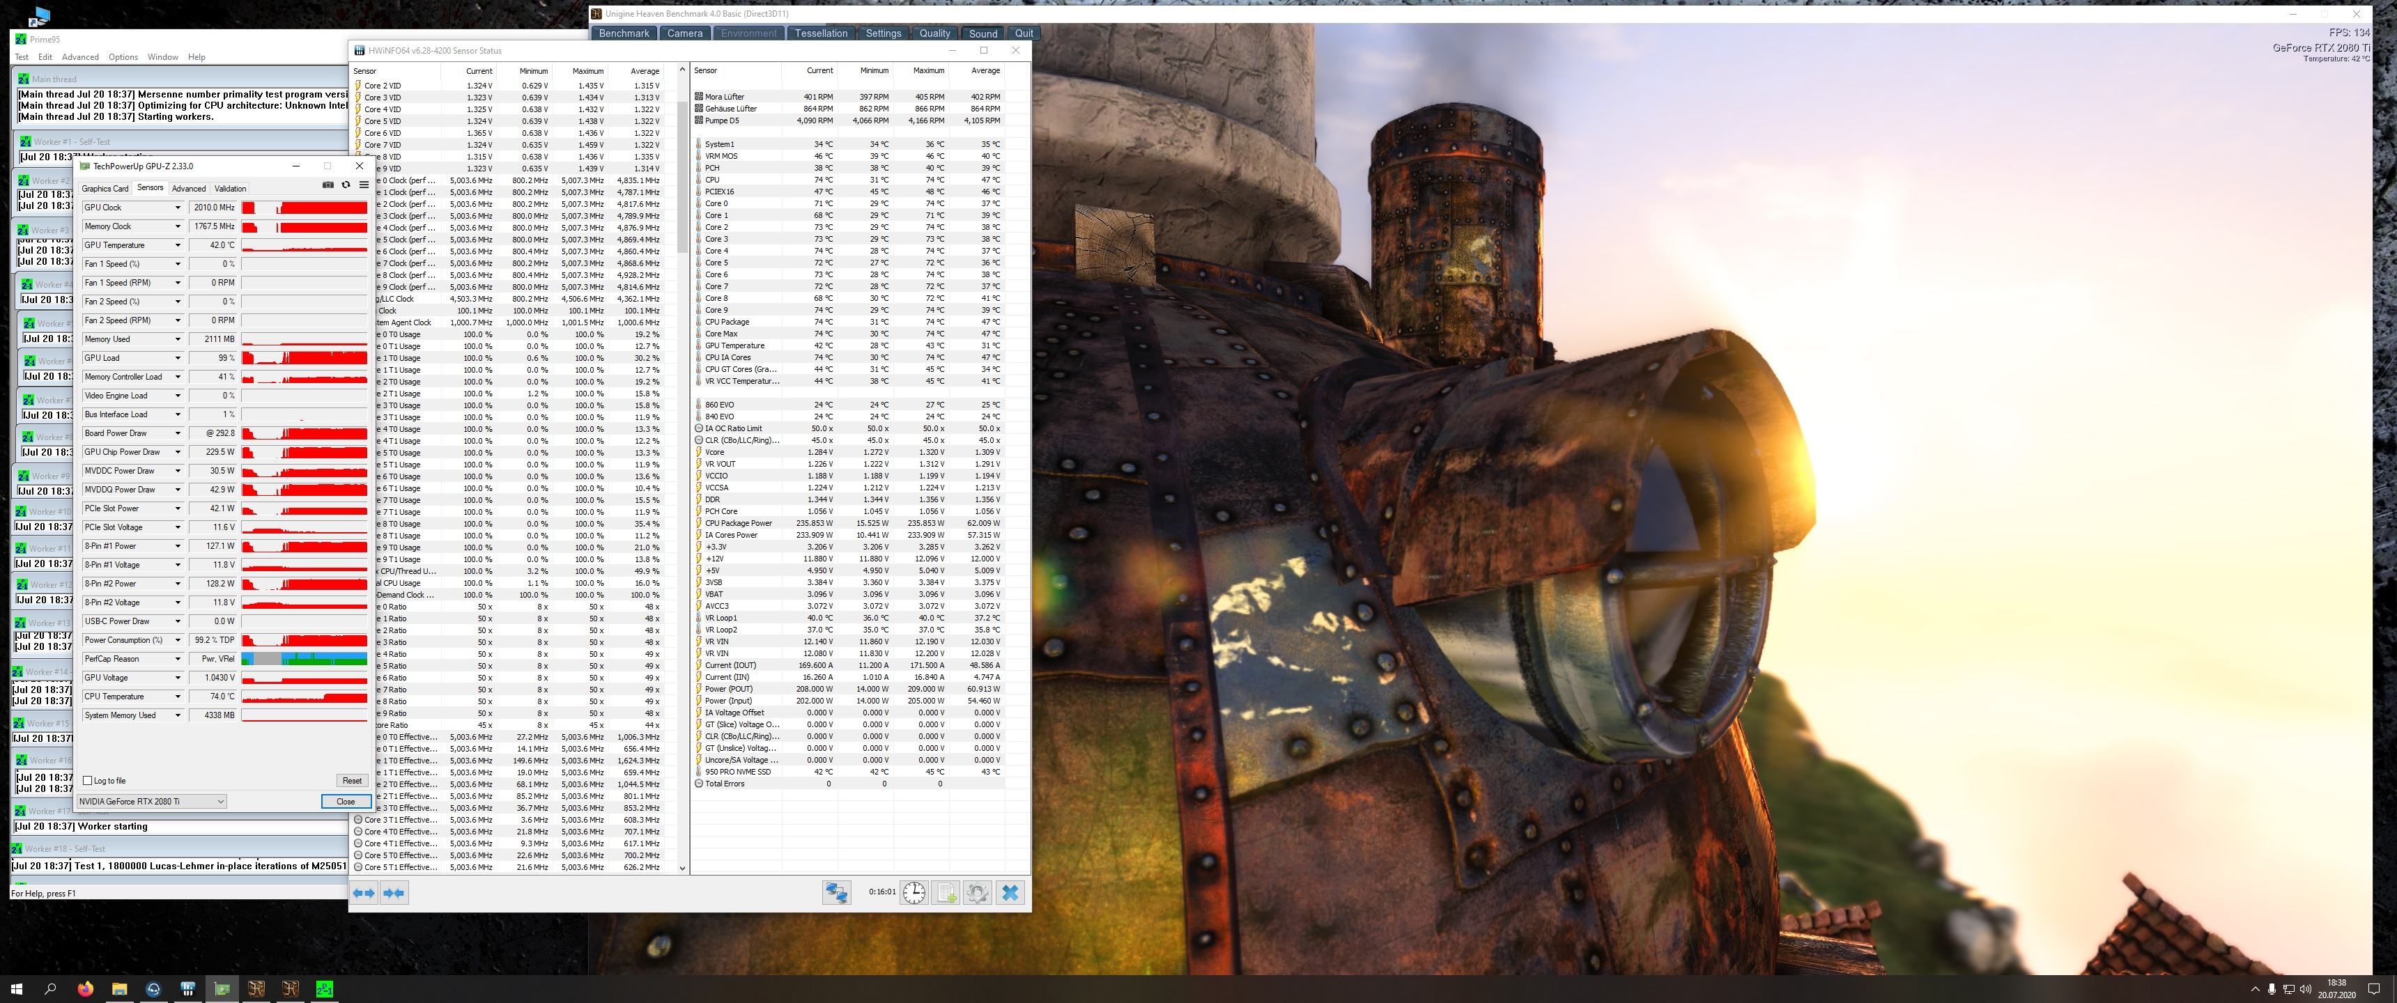The image size is (2397, 1003).
Task: Click HWiNFO clock reset timer icon
Action: coord(914,893)
